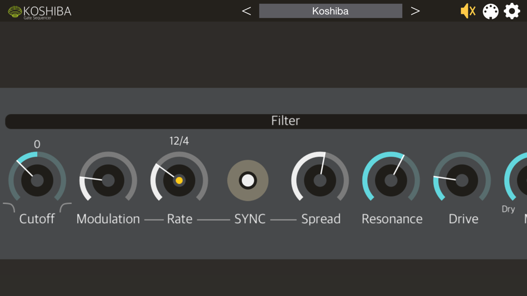Click the Spread knob
Viewport: 527px width, 296px height.
pos(320,180)
